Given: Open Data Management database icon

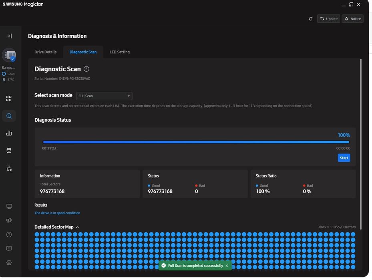Looking at the screenshot, I should pos(9,151).
